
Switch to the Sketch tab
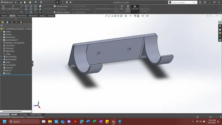[12, 16]
